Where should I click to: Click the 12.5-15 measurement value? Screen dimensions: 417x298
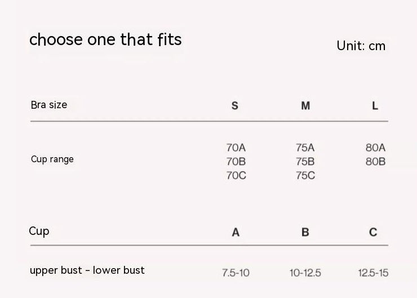[373, 273]
